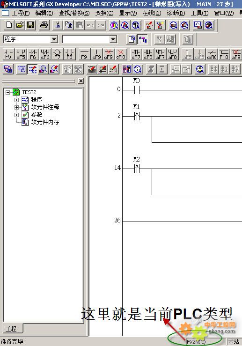
Task: Click the Undo arrow icon
Action: [x=90, y=25]
